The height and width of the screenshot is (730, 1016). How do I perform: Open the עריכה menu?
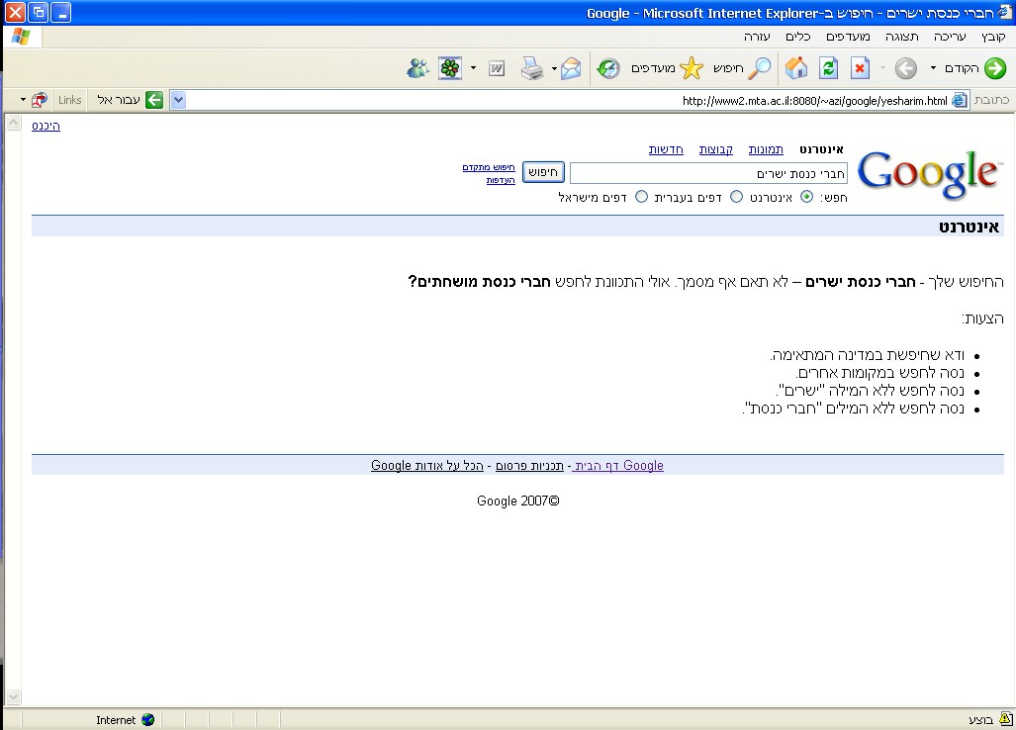pyautogui.click(x=950, y=37)
